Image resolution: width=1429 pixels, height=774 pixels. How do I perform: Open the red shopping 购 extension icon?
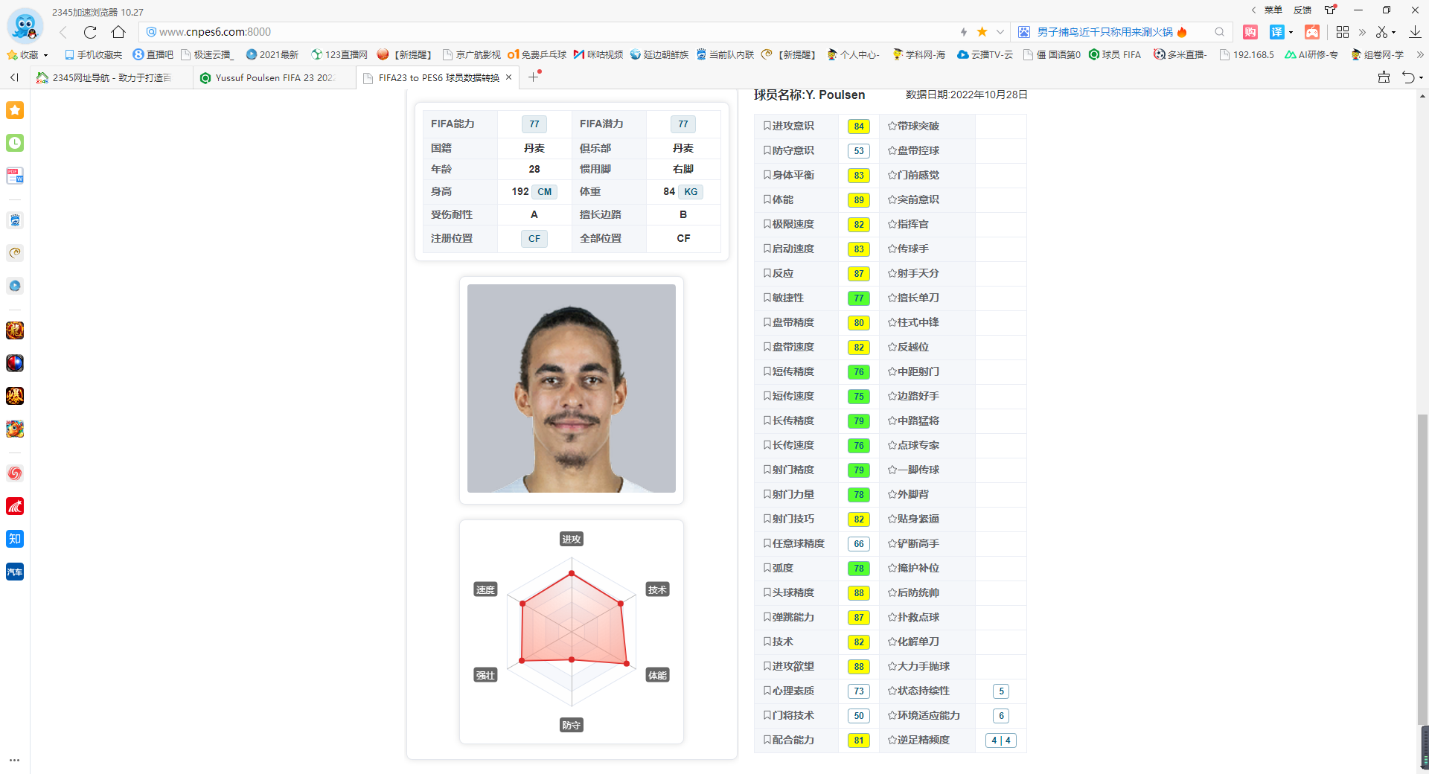pyautogui.click(x=1250, y=32)
